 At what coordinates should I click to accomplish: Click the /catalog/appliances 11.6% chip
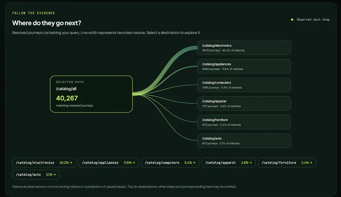[109, 162]
